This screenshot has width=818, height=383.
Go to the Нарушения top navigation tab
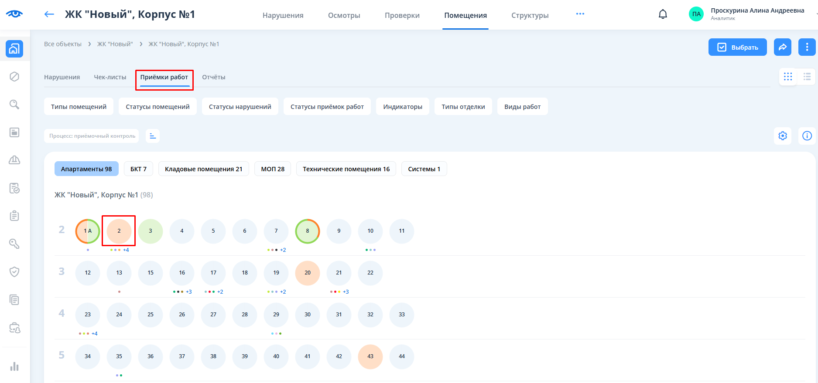pyautogui.click(x=283, y=15)
